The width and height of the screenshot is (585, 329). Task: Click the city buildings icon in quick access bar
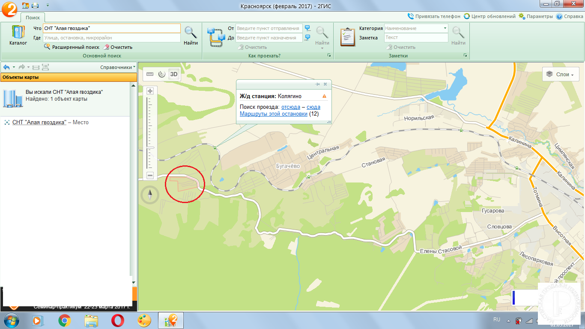pos(25,5)
